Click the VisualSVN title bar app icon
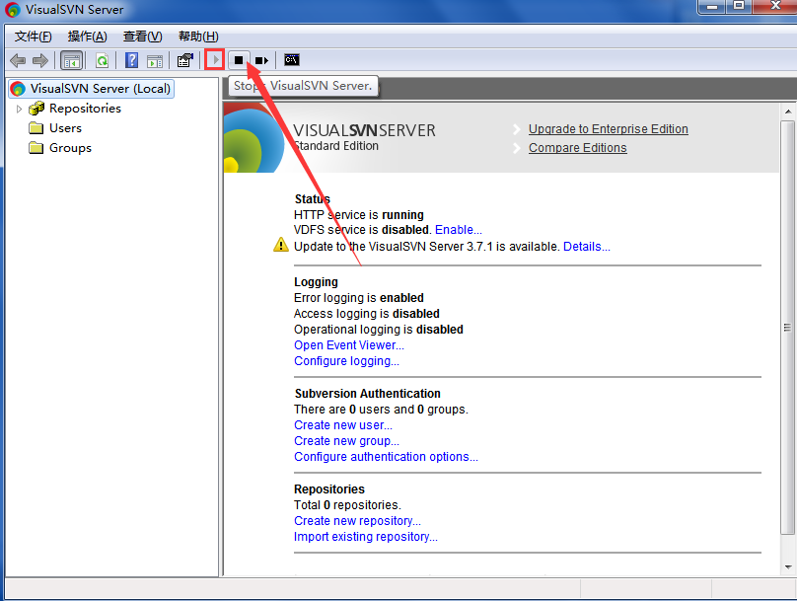 (13, 10)
